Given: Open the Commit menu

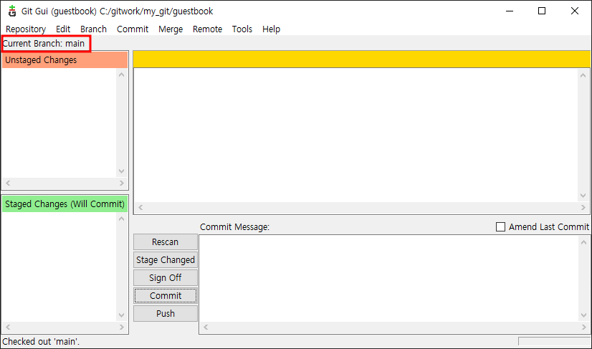Looking at the screenshot, I should tap(133, 29).
